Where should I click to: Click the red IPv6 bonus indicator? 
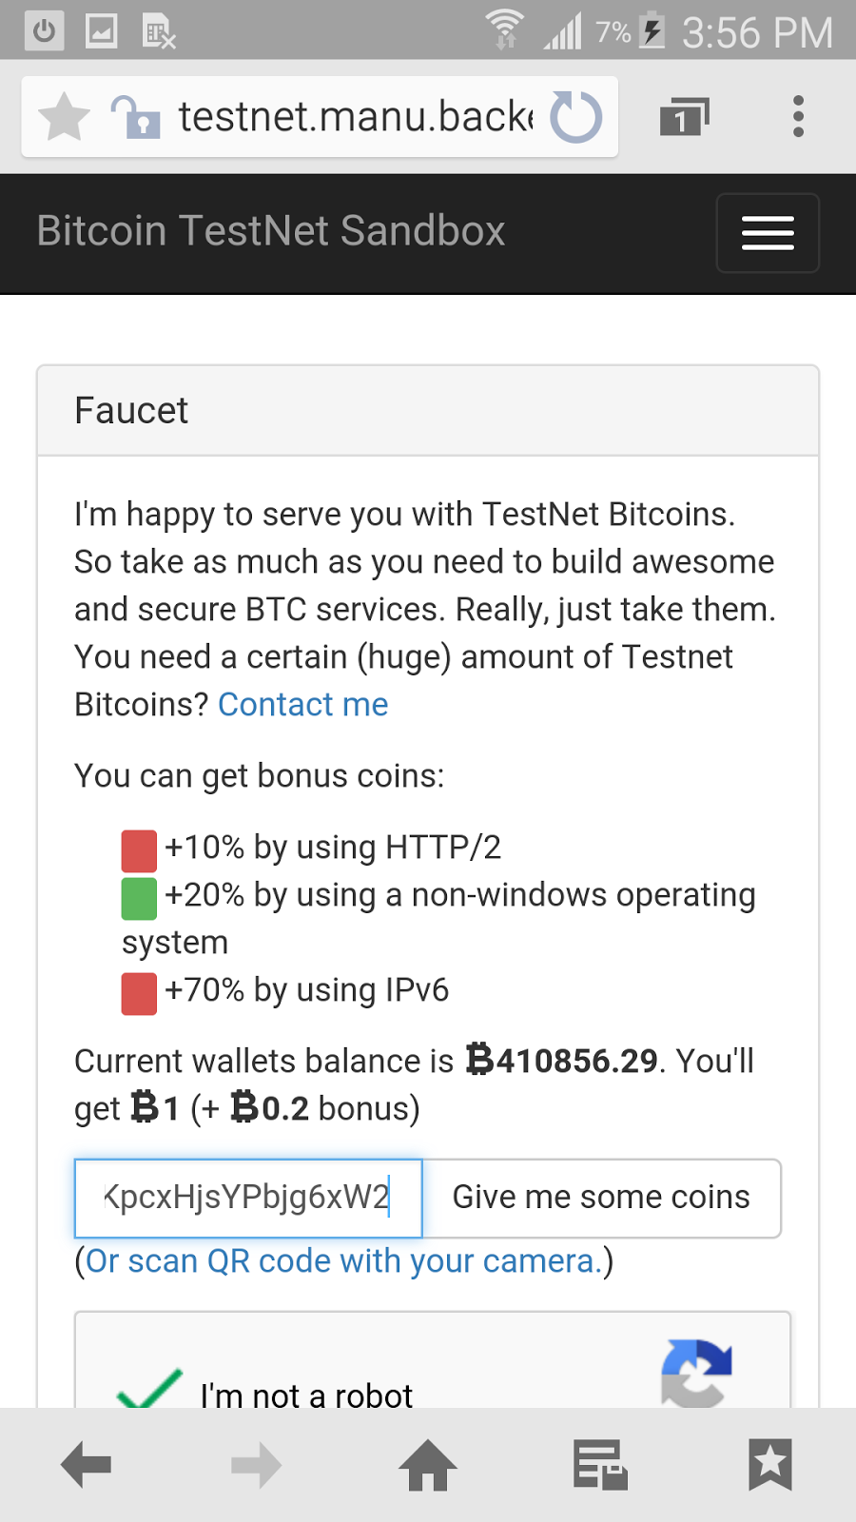click(139, 993)
